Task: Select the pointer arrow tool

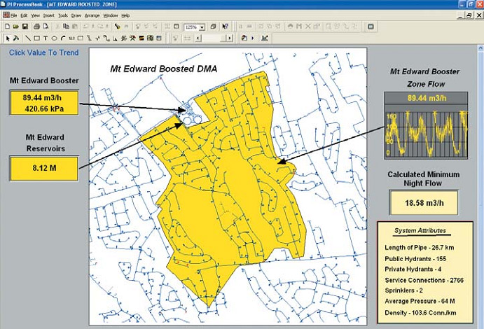Action: [x=8, y=38]
